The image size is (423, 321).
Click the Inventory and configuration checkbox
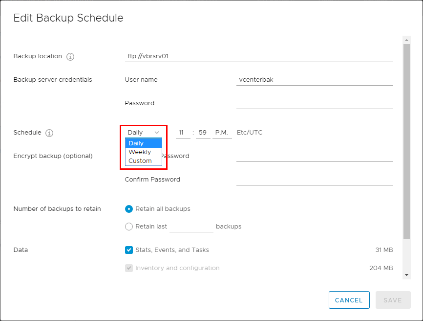coord(129,268)
